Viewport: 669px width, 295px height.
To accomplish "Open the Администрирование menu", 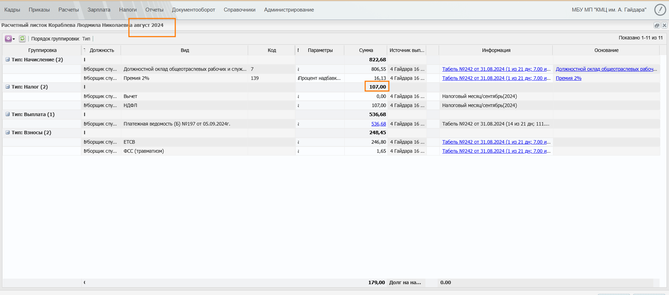I will coord(289,10).
